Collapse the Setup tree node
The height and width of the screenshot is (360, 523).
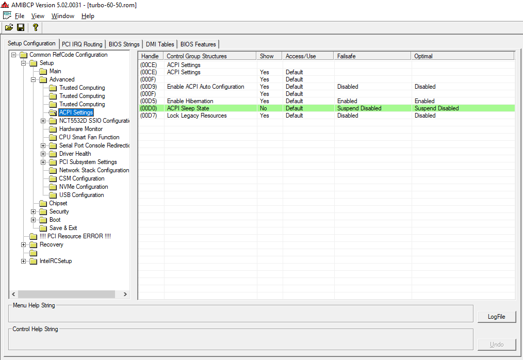23,63
